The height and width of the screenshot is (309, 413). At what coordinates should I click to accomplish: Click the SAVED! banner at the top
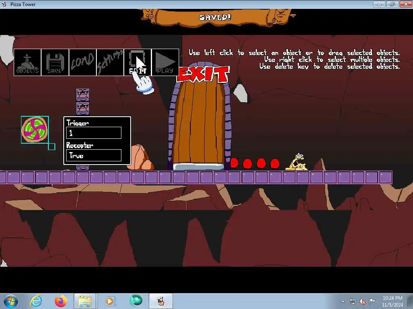[x=215, y=17]
